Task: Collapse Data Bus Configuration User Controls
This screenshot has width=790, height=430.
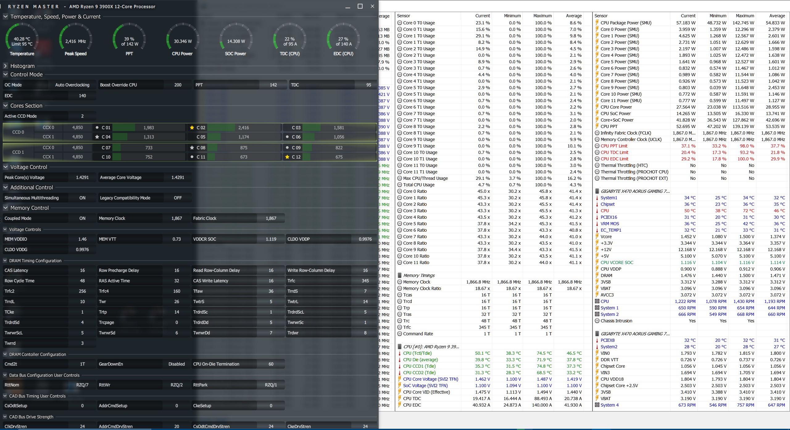Action: 5,375
